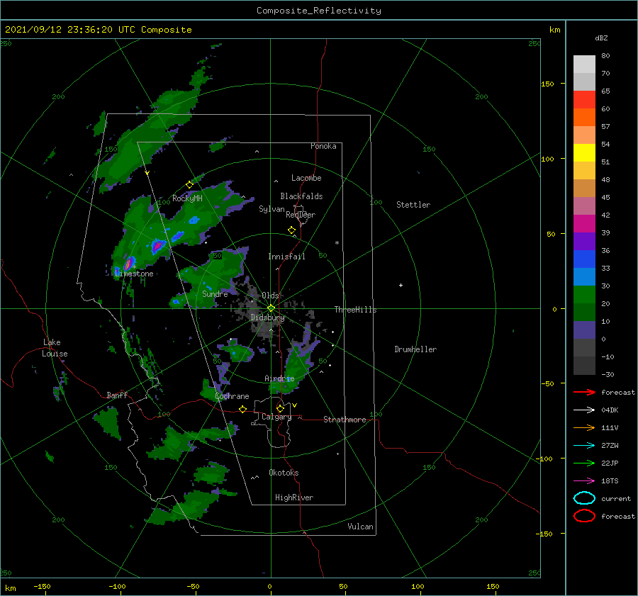
Task: Select the Didsbury label
Action: coord(267,317)
